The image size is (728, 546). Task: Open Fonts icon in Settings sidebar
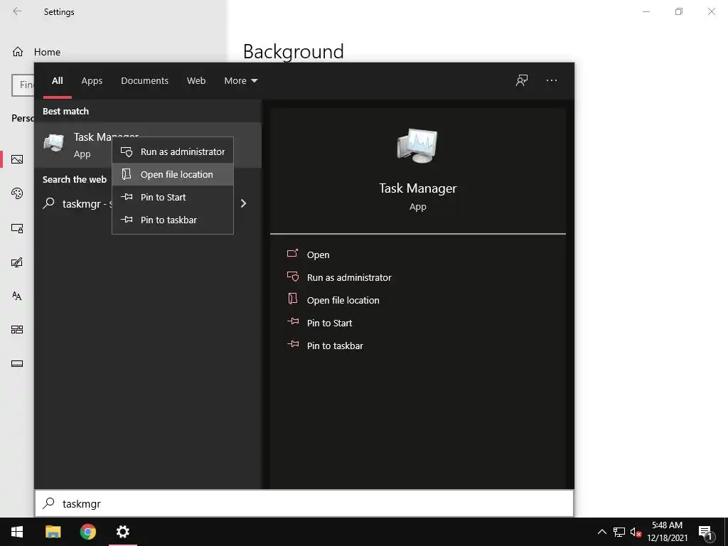[17, 296]
